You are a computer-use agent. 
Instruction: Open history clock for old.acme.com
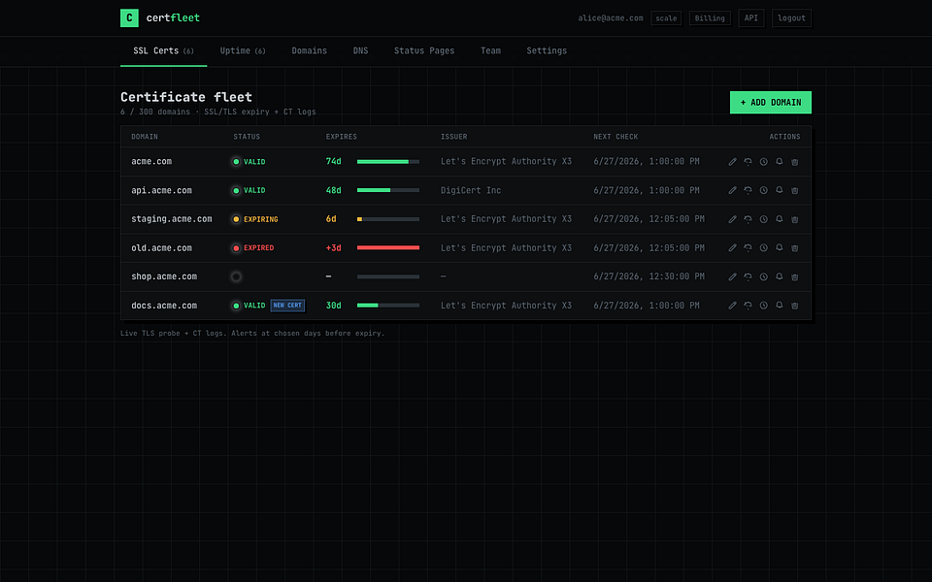tap(764, 248)
